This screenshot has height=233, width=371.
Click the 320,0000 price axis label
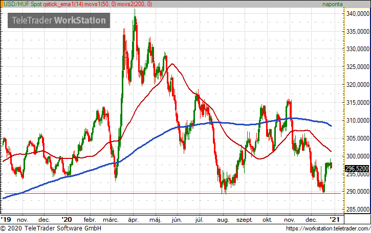point(358,85)
